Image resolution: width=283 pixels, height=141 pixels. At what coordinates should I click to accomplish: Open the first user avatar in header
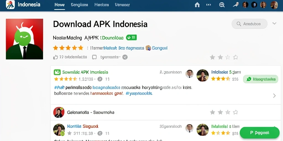[x=245, y=5]
